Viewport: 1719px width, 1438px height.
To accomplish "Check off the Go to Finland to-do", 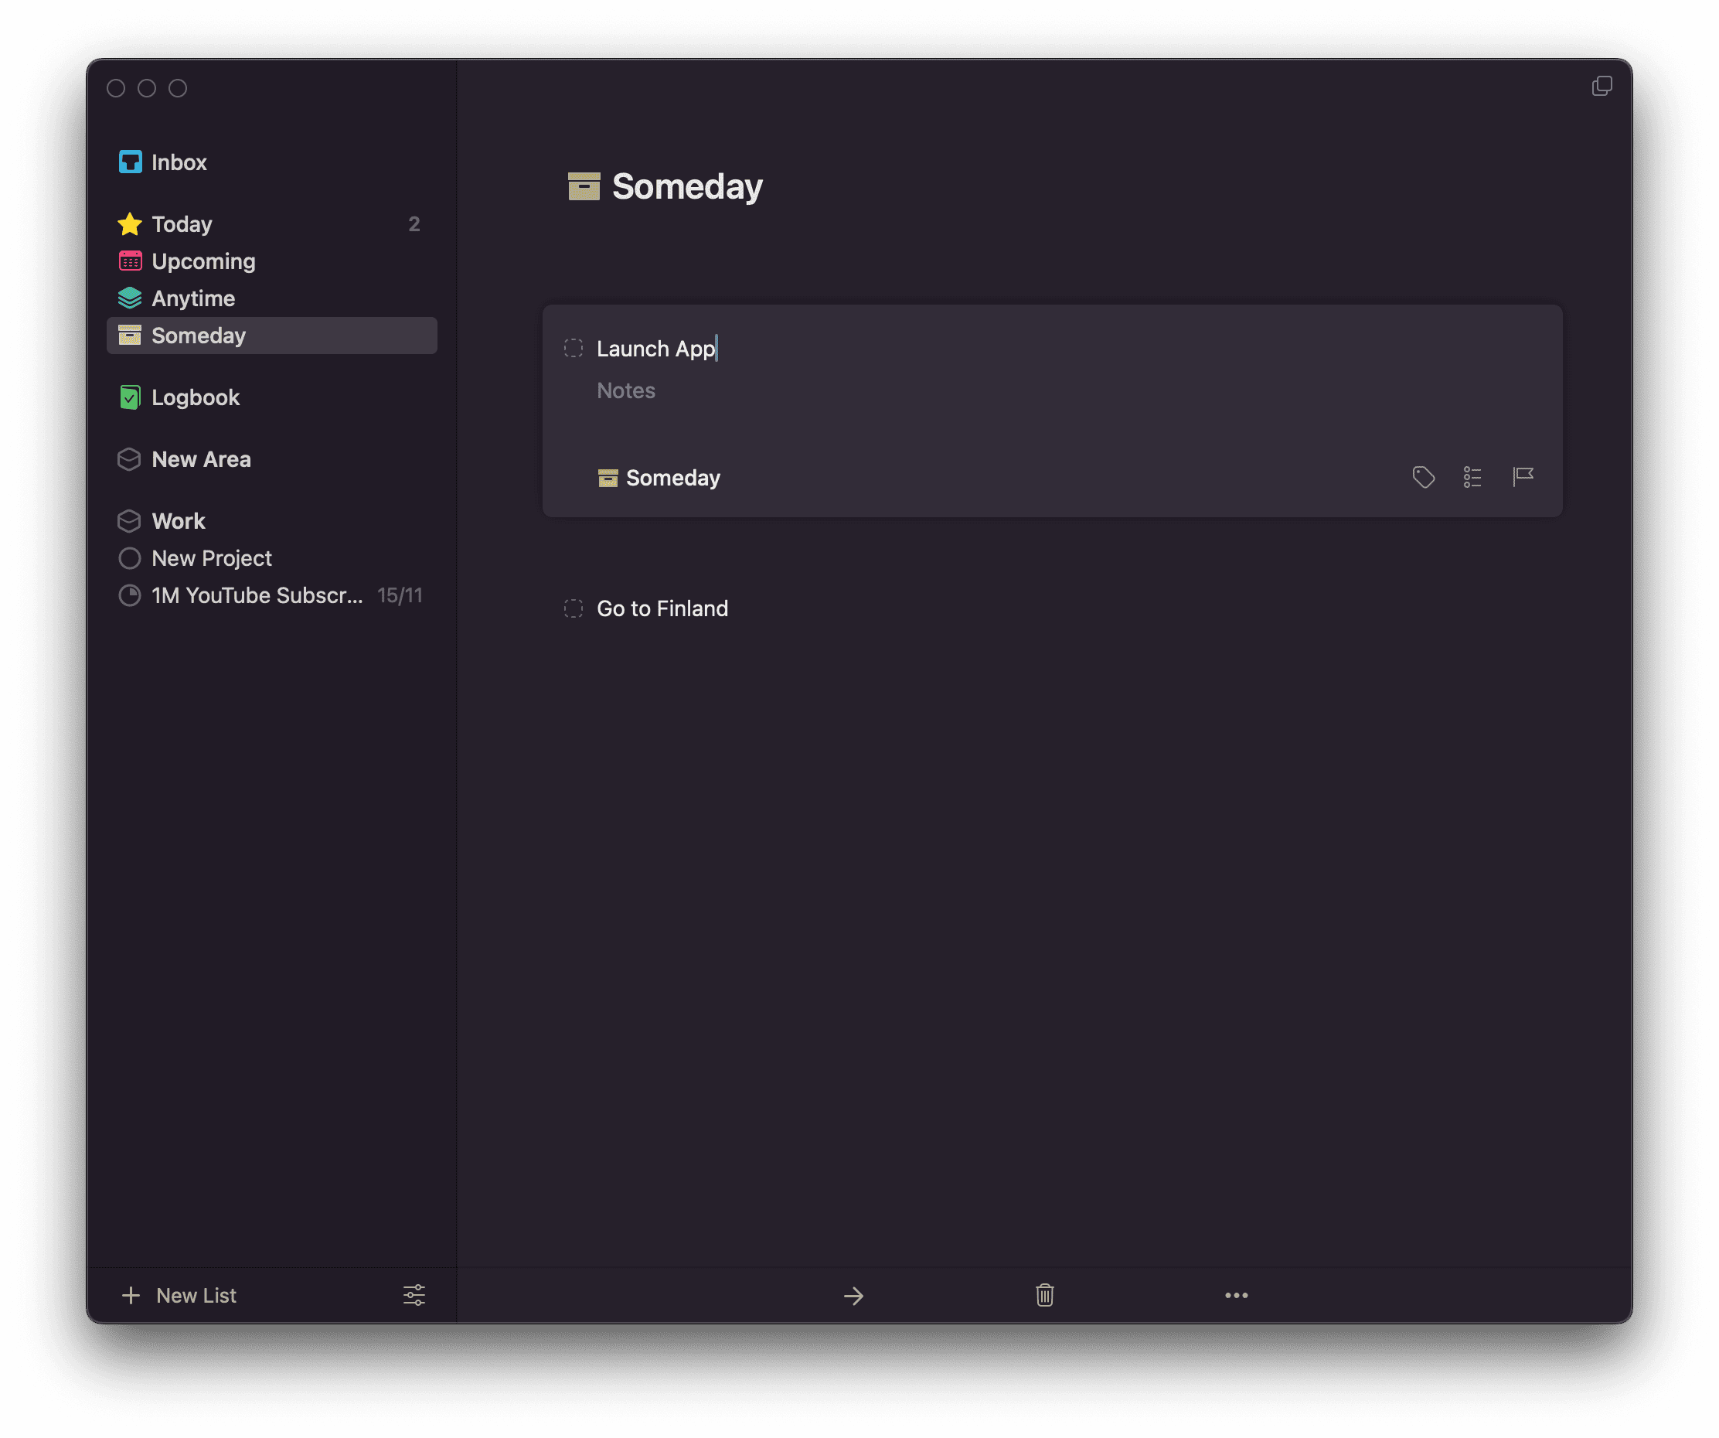I will [x=574, y=608].
